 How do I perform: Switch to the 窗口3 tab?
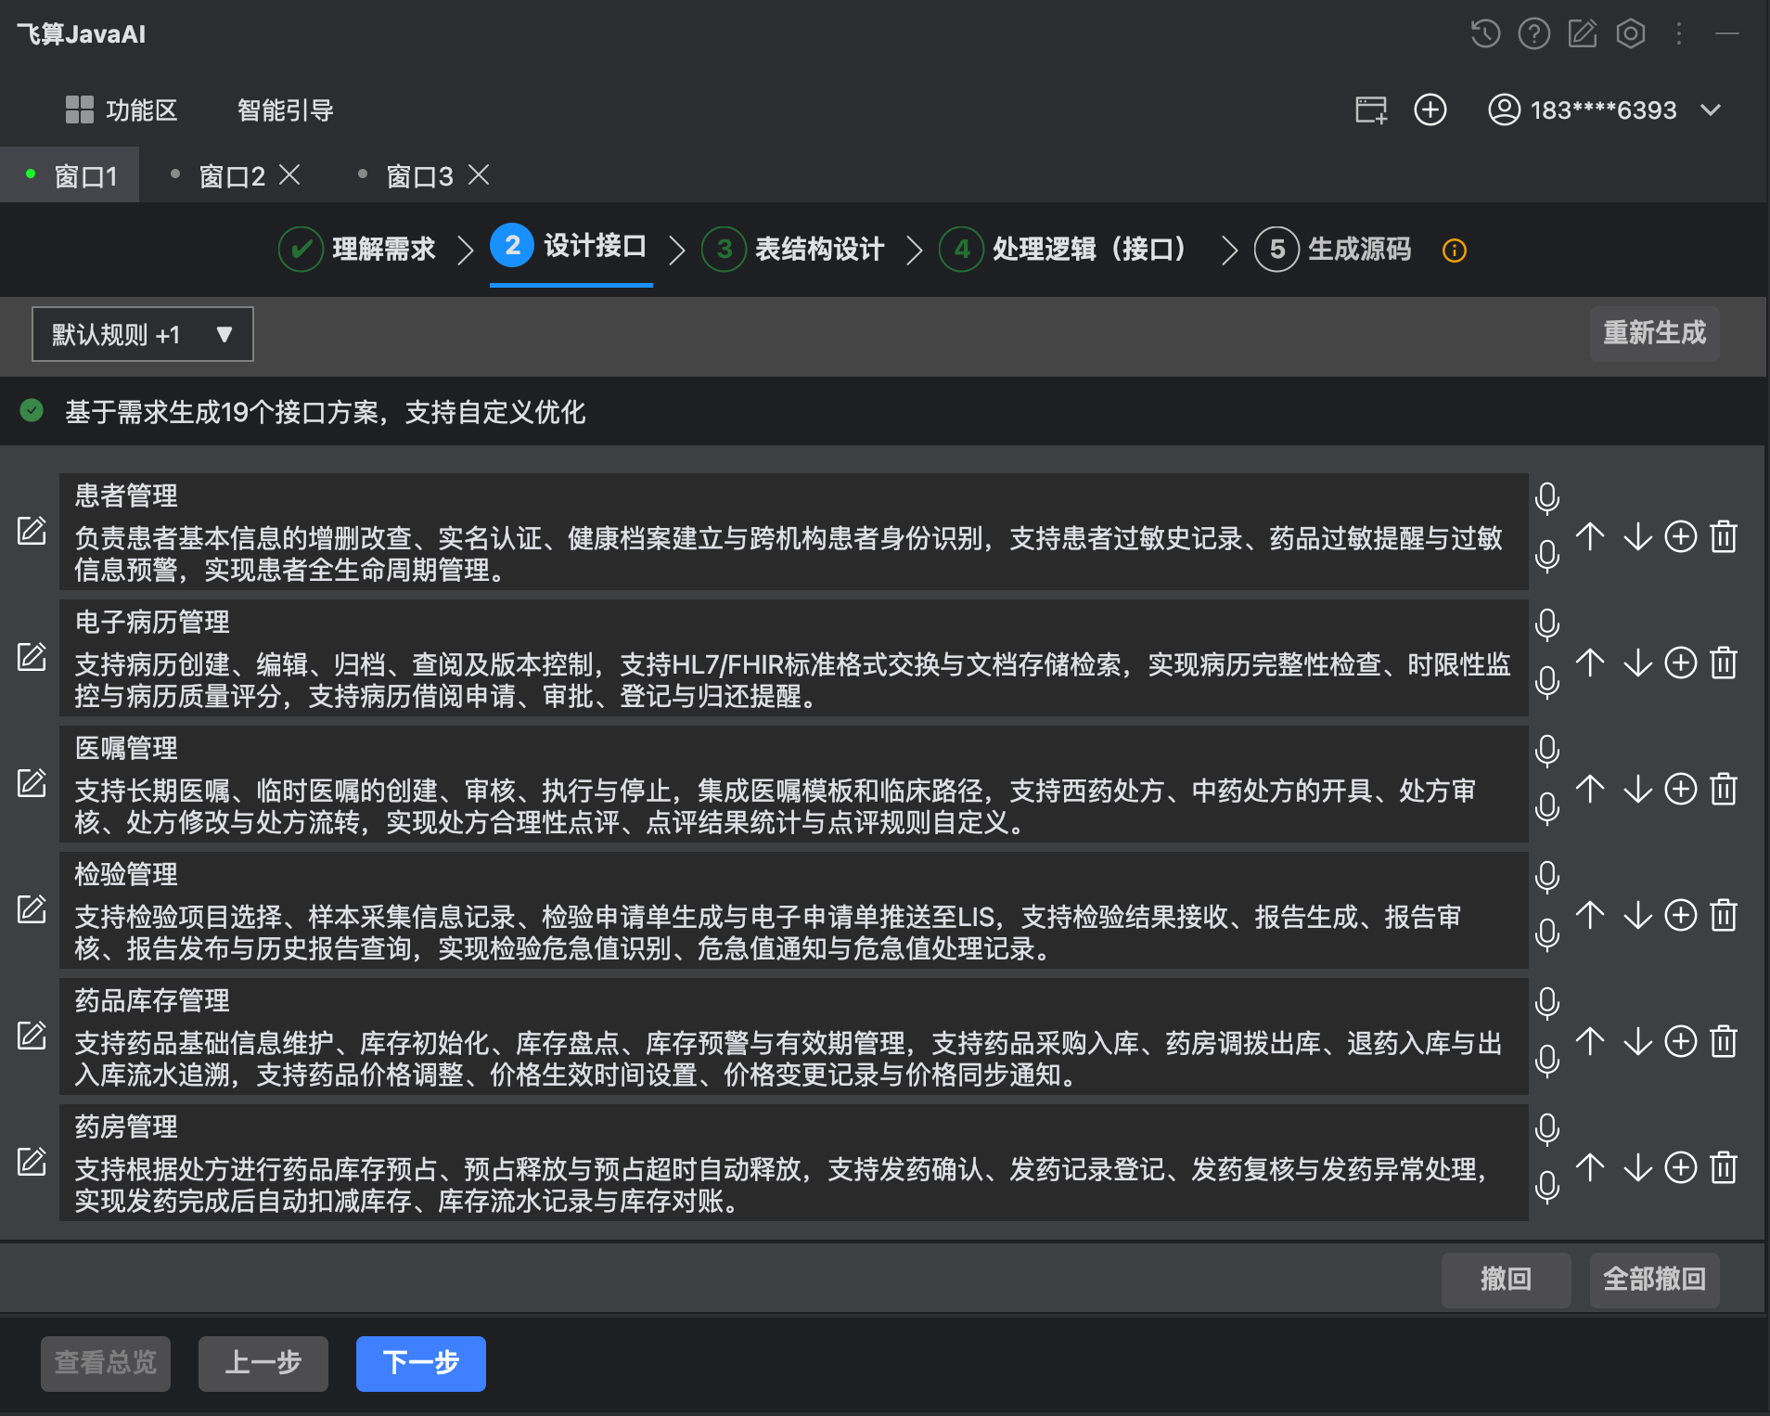[419, 175]
